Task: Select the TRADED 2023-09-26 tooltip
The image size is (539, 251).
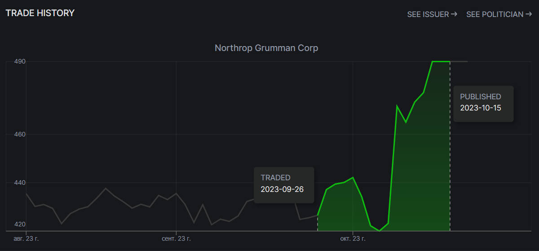Action: click(284, 185)
